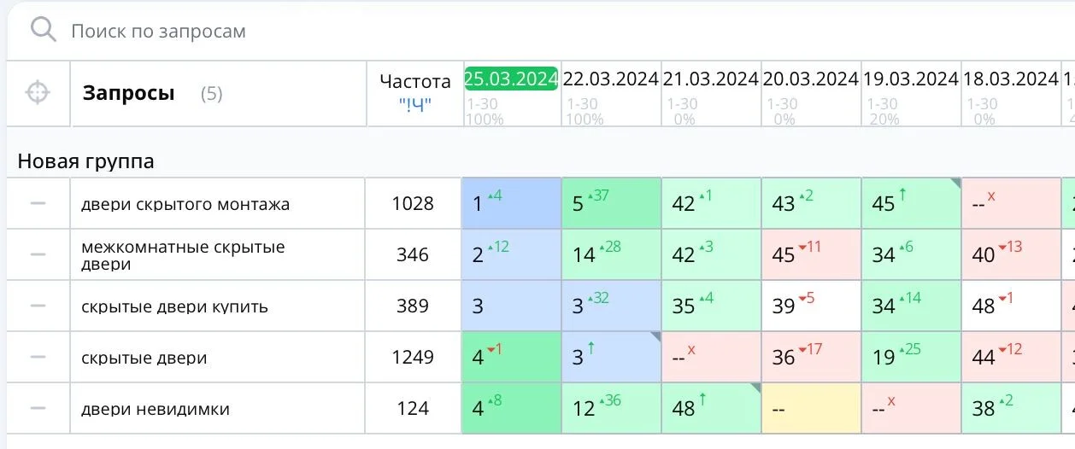This screenshot has height=449, width=1075.
Task: Open the query 'скрытые двери купить'
Action: [174, 306]
